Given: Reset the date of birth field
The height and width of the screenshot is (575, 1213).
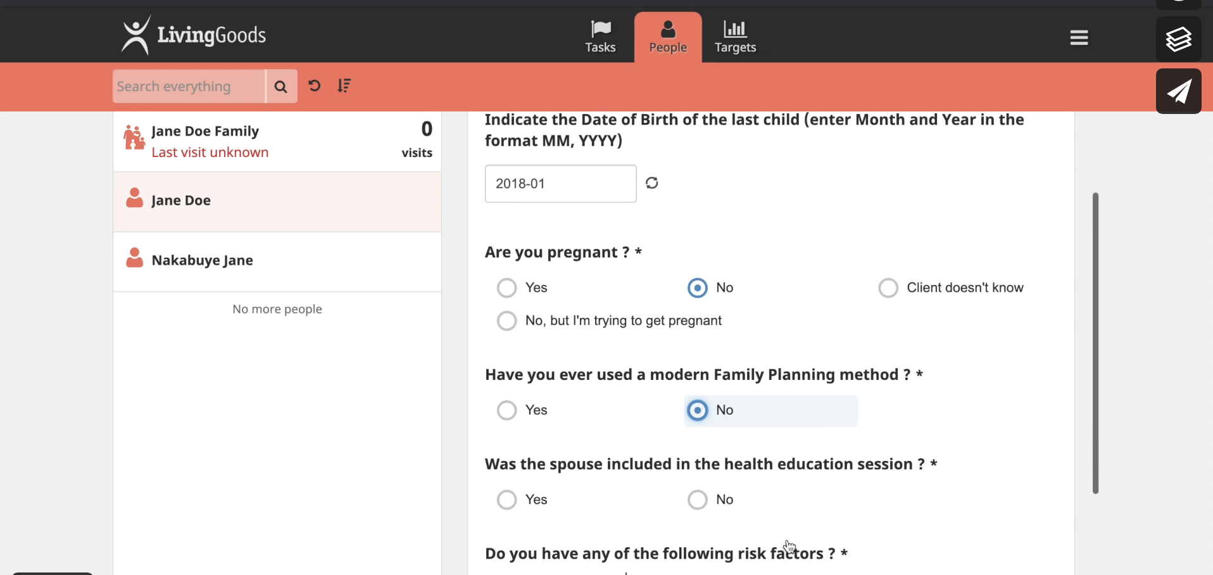Looking at the screenshot, I should pyautogui.click(x=652, y=183).
